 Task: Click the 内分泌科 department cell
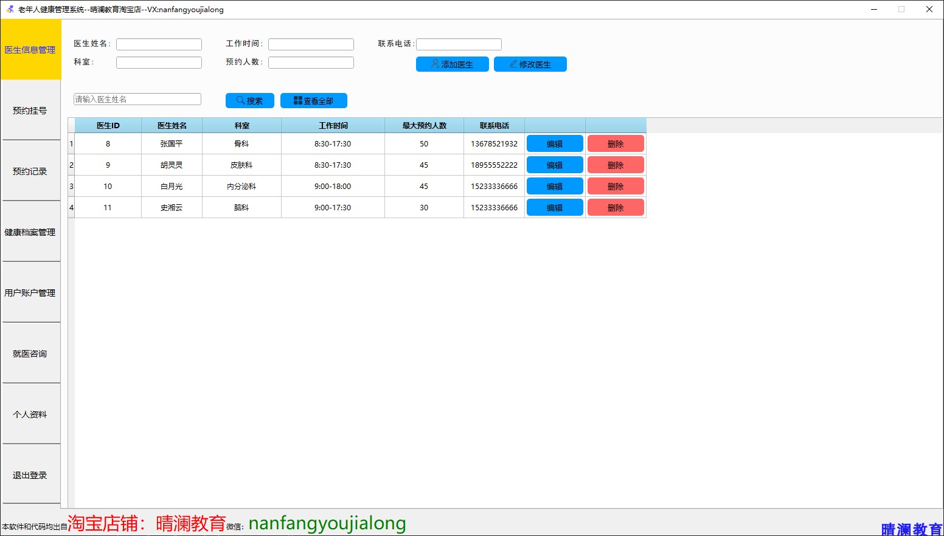click(242, 187)
